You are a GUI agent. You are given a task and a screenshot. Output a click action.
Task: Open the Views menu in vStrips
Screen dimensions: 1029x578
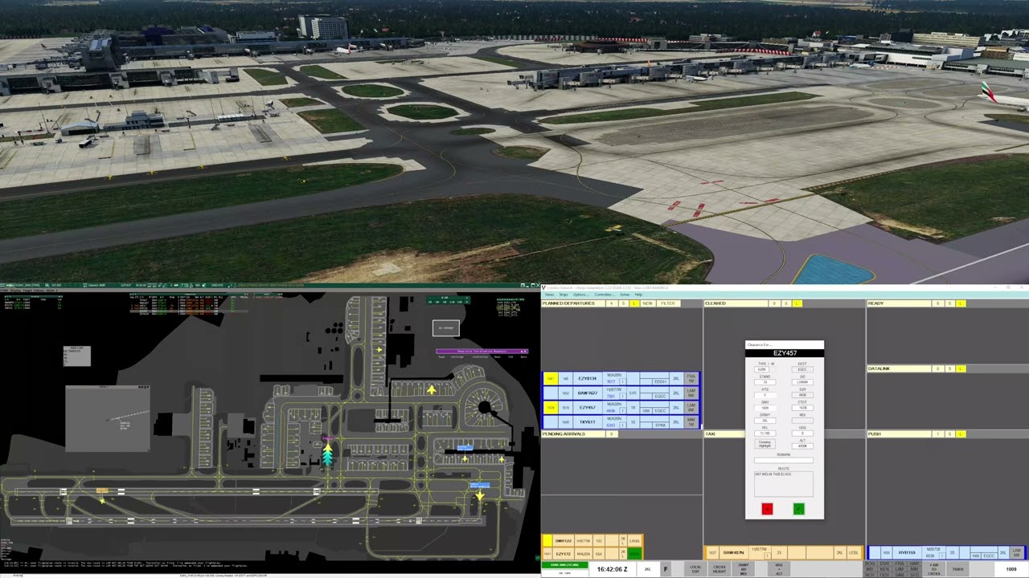550,295
